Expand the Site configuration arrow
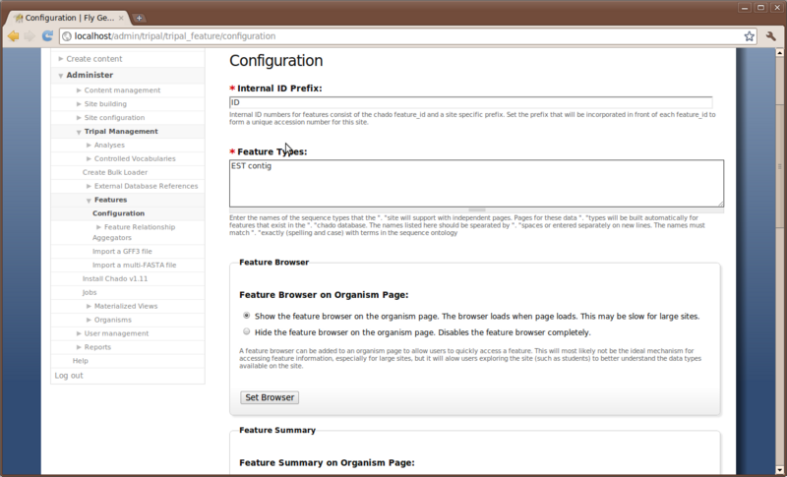787x477 pixels. point(79,117)
